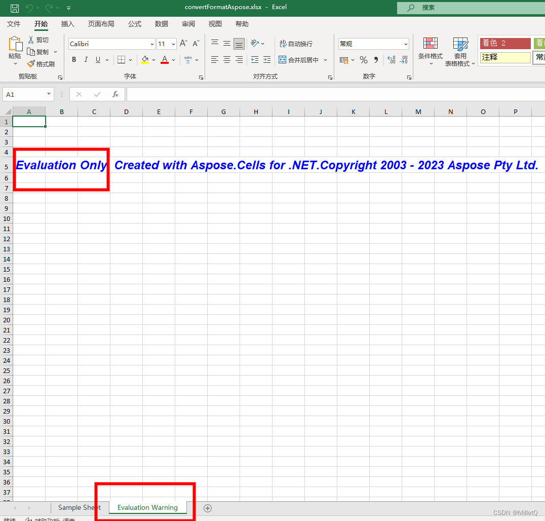Apply the 着色 2 cell style

click(505, 43)
